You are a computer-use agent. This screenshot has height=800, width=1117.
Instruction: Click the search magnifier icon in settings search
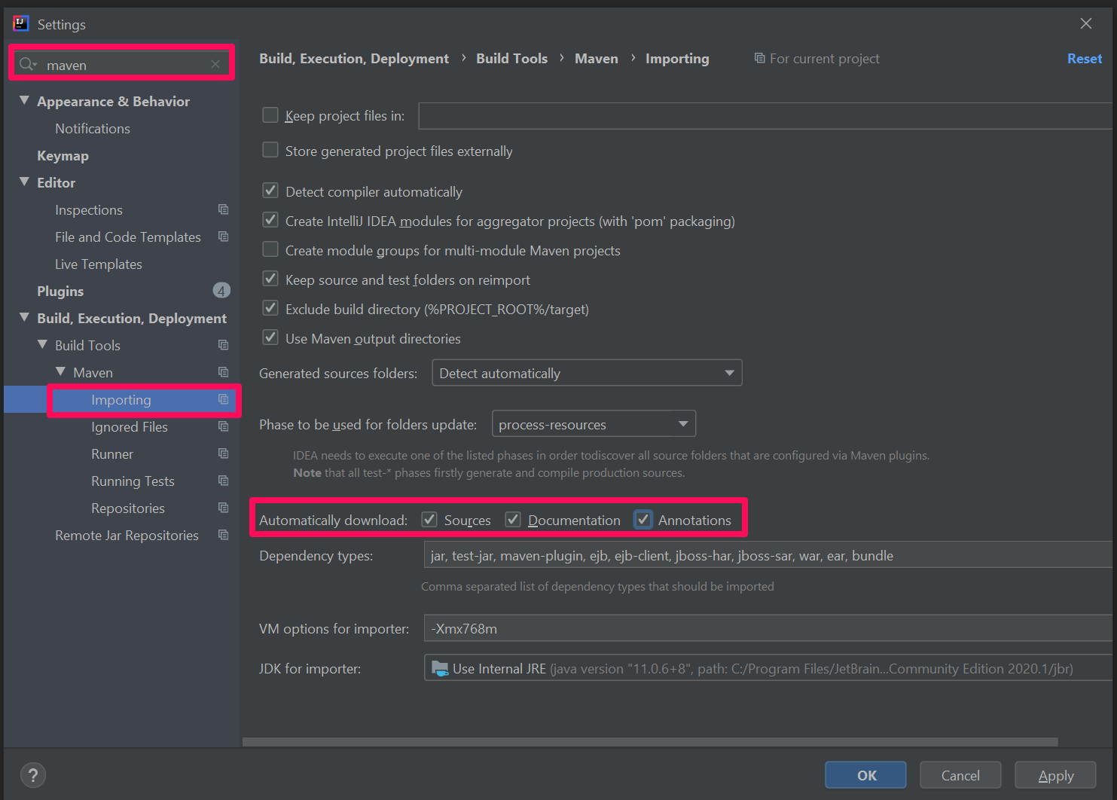tap(27, 65)
